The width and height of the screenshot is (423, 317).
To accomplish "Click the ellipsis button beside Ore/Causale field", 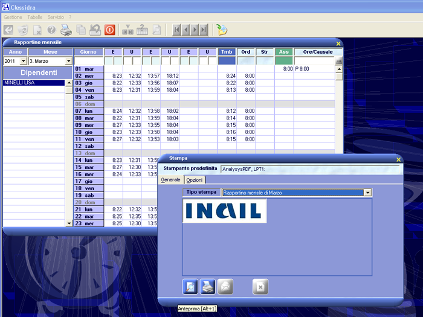I will (339, 61).
